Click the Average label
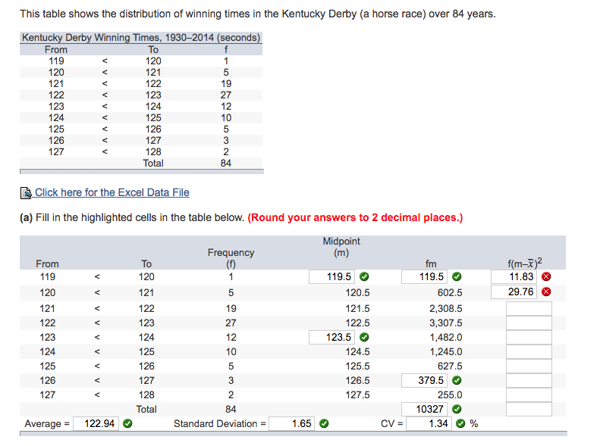Image resolution: width=600 pixels, height=446 pixels. (47, 424)
